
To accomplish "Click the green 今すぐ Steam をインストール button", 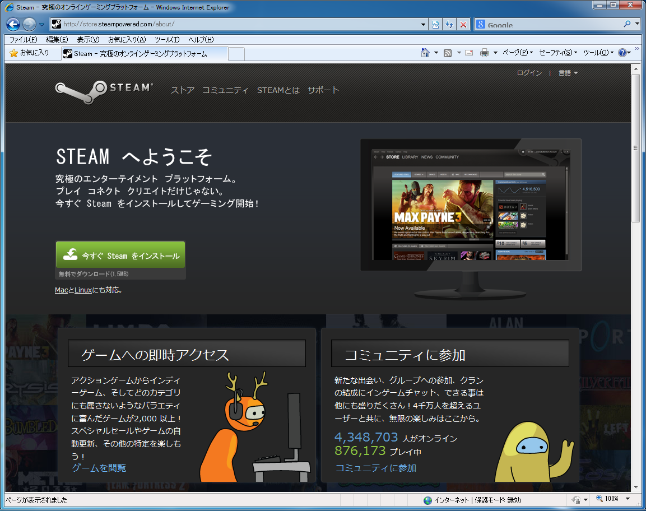I will click(120, 255).
